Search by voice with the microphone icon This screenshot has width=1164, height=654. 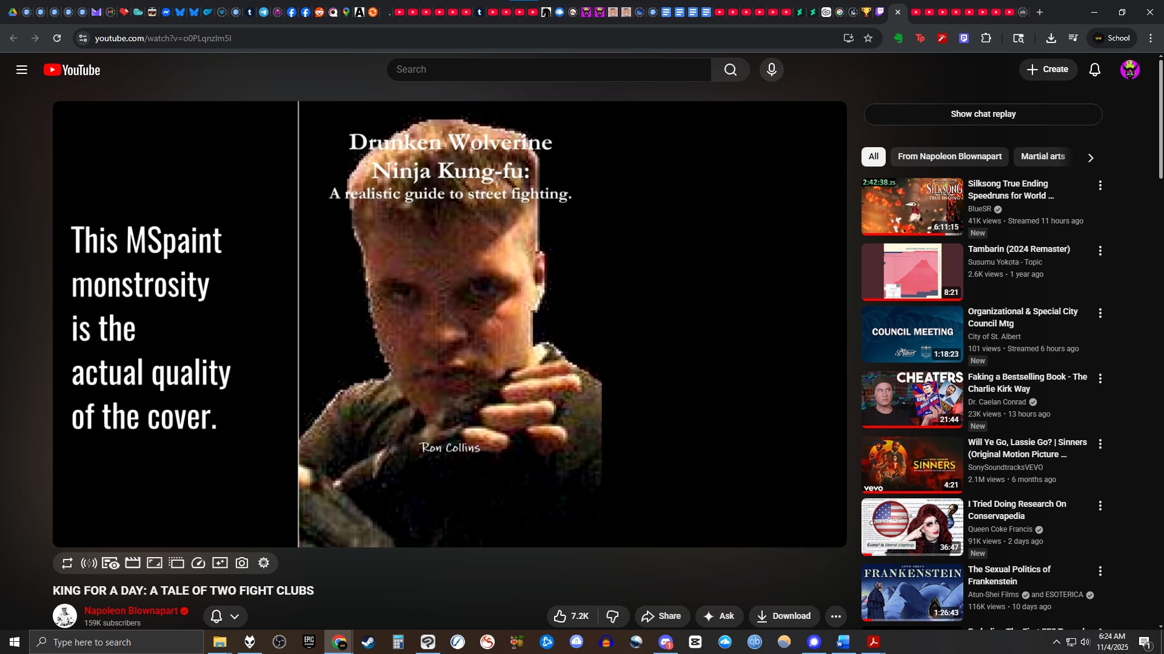pyautogui.click(x=771, y=70)
